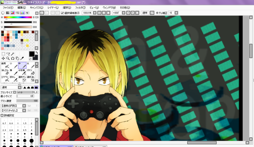
Task: Open the 【通常の円形】 brush shape dropdown
Action: [24, 106]
